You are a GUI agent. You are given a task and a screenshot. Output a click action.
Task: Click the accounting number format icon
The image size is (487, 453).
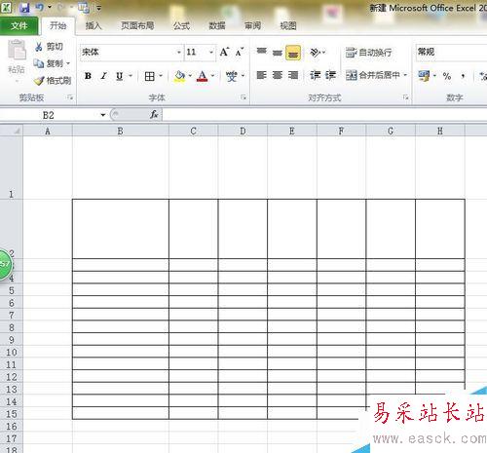click(424, 76)
